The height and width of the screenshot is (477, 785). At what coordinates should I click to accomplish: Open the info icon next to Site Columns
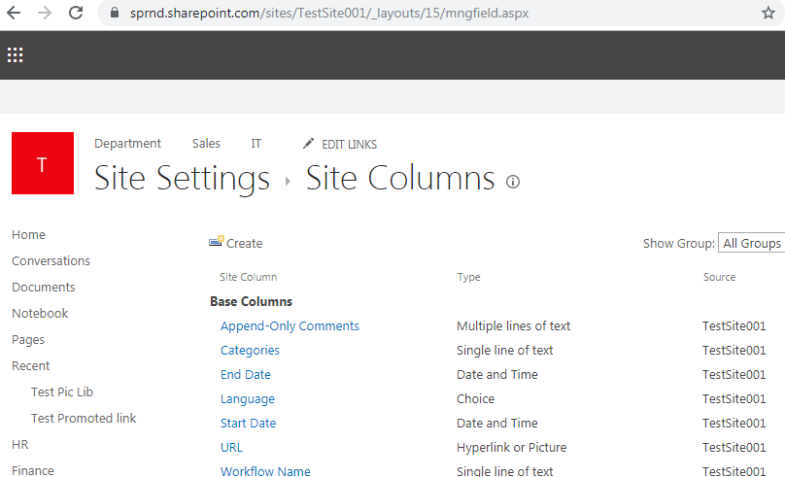(x=513, y=182)
